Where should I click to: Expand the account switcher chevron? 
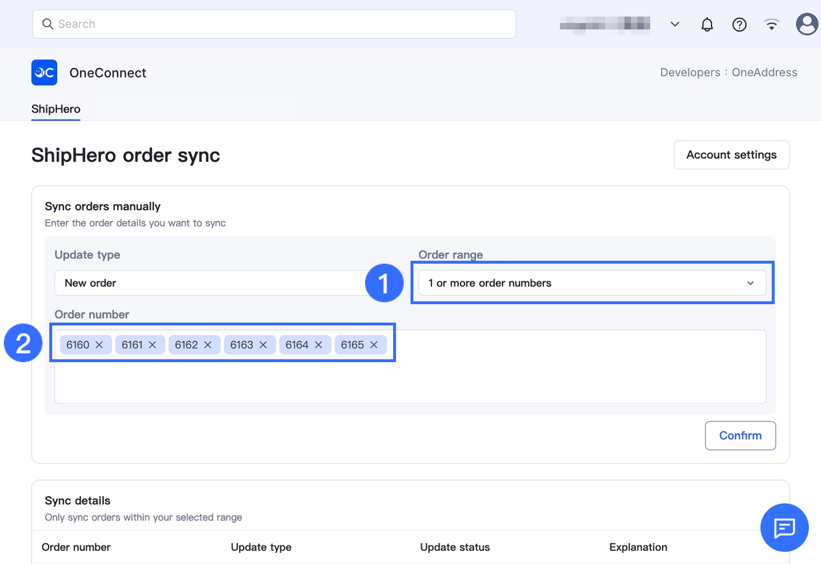[x=675, y=24]
